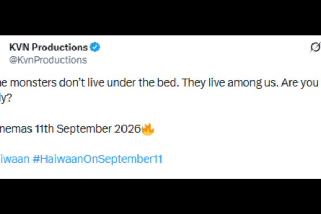Click the text "Are you" on the first line

[x=300, y=83]
